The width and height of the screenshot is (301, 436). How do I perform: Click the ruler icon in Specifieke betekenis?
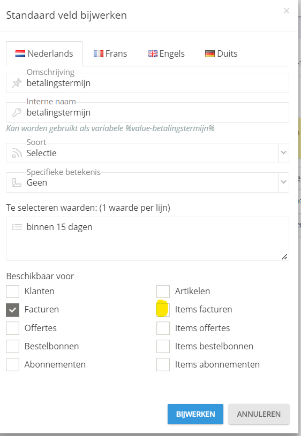[17, 182]
